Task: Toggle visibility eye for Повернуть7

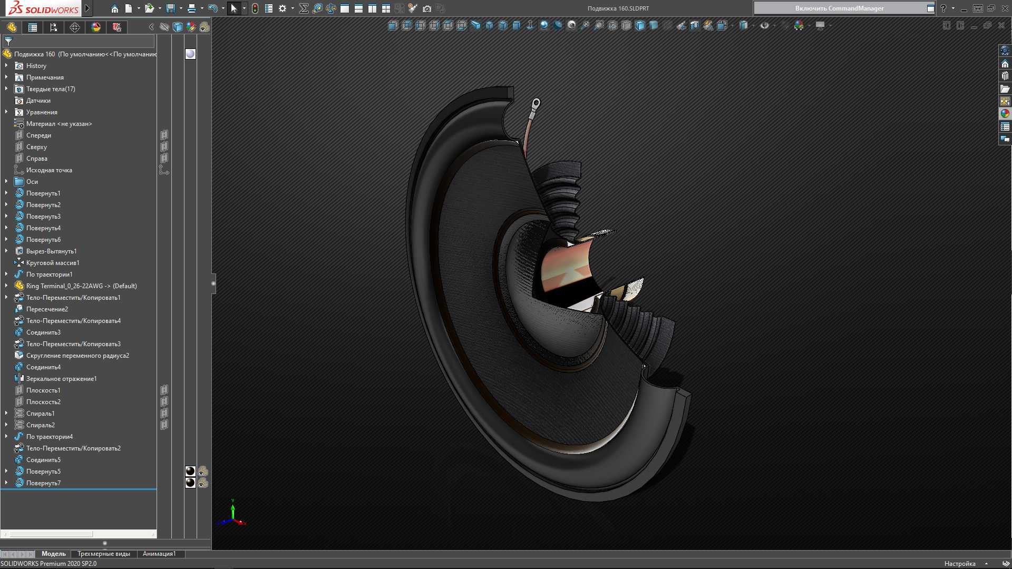Action: tap(203, 483)
